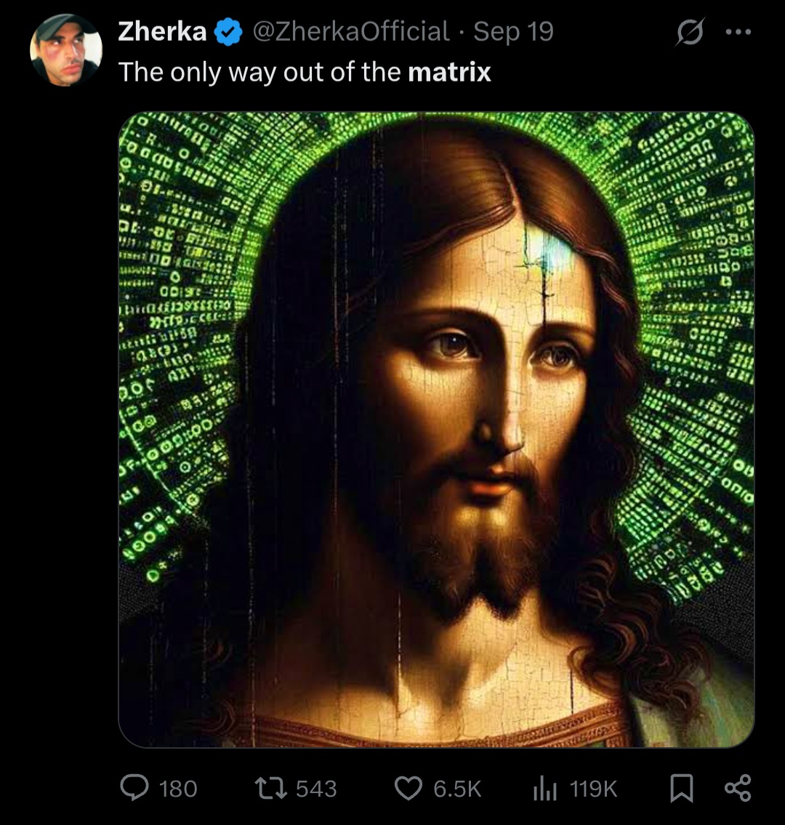Click the 180 replies count

[177, 789]
